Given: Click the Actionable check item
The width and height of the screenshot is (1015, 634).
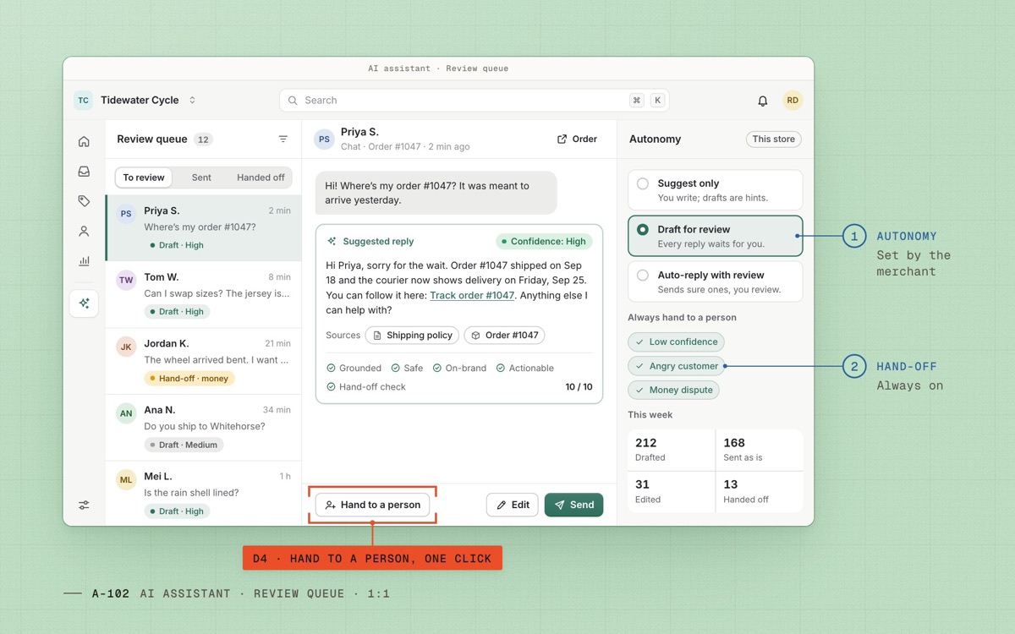Looking at the screenshot, I should coord(524,368).
